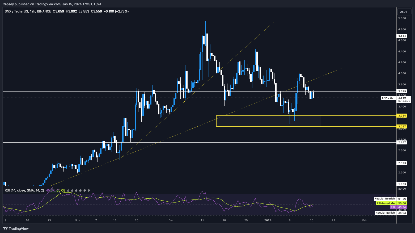This screenshot has height=233, width=415.
Task: Click the 2.747 horizontal line price tag
Action: click(x=402, y=143)
